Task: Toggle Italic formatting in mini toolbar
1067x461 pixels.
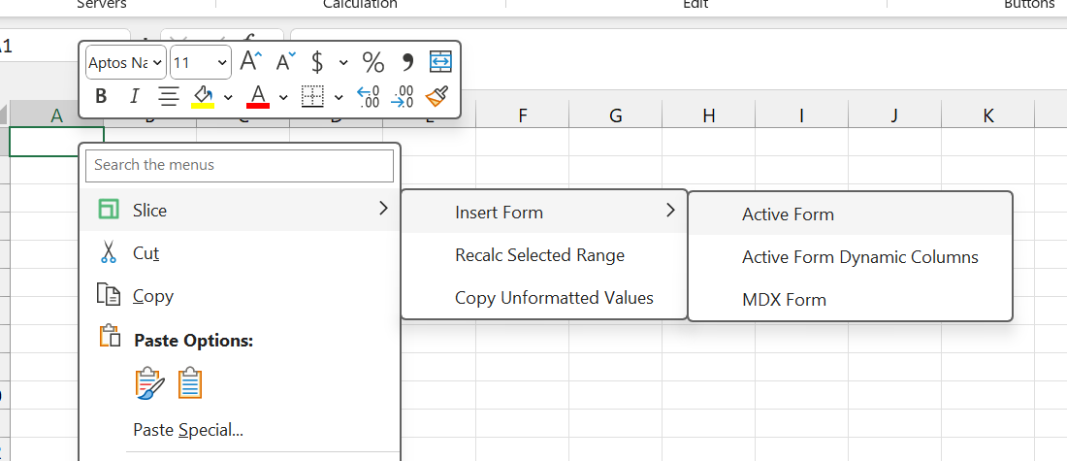Action: 134,97
